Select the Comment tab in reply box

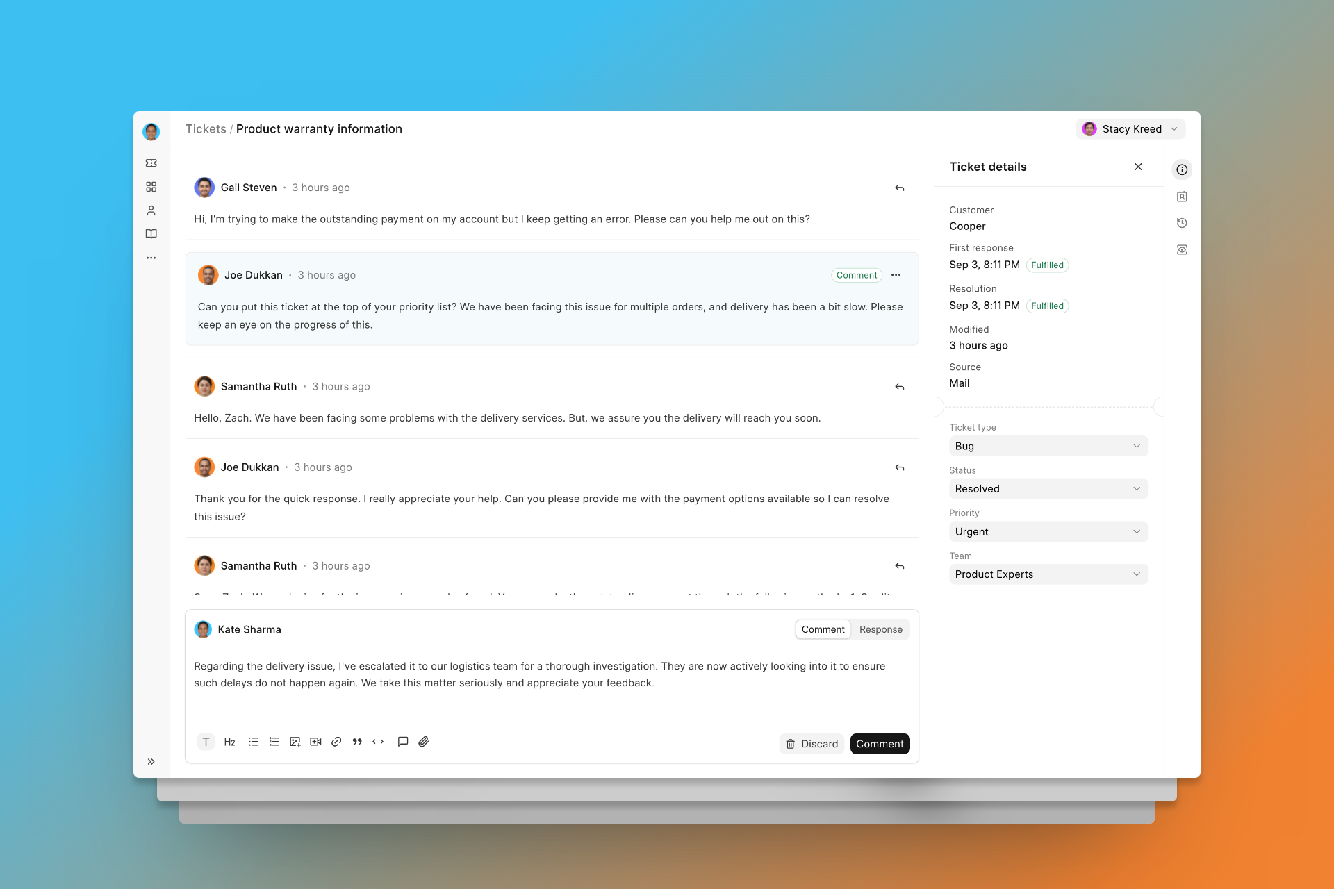click(x=822, y=629)
